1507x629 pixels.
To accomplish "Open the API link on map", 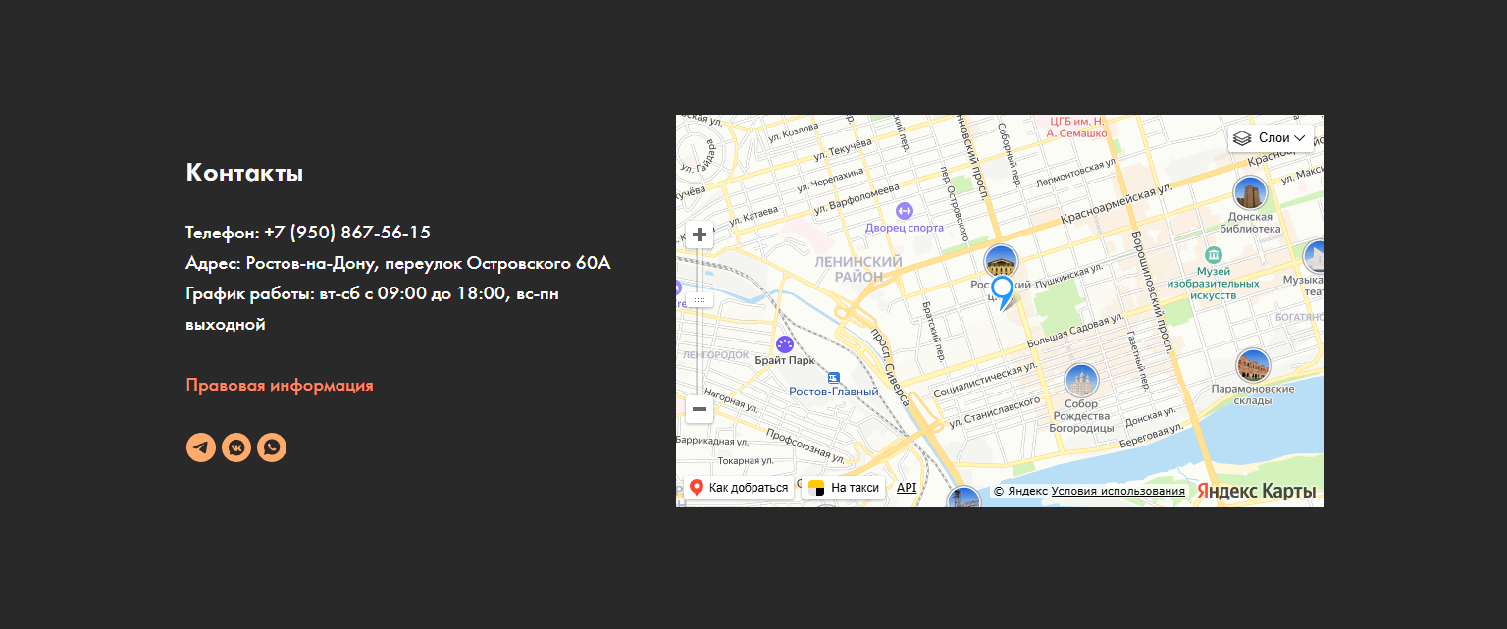I will 907,487.
